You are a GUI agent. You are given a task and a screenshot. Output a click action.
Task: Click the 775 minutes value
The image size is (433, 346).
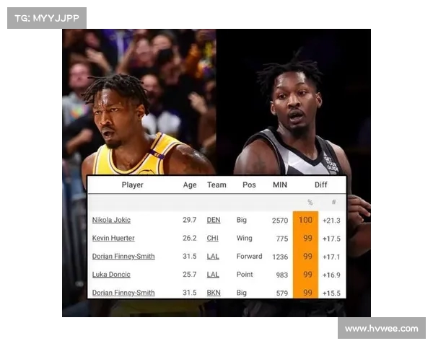pyautogui.click(x=282, y=239)
